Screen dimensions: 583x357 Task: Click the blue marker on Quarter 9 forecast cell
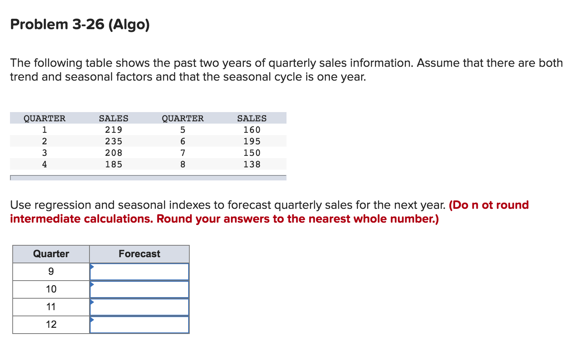(x=92, y=267)
